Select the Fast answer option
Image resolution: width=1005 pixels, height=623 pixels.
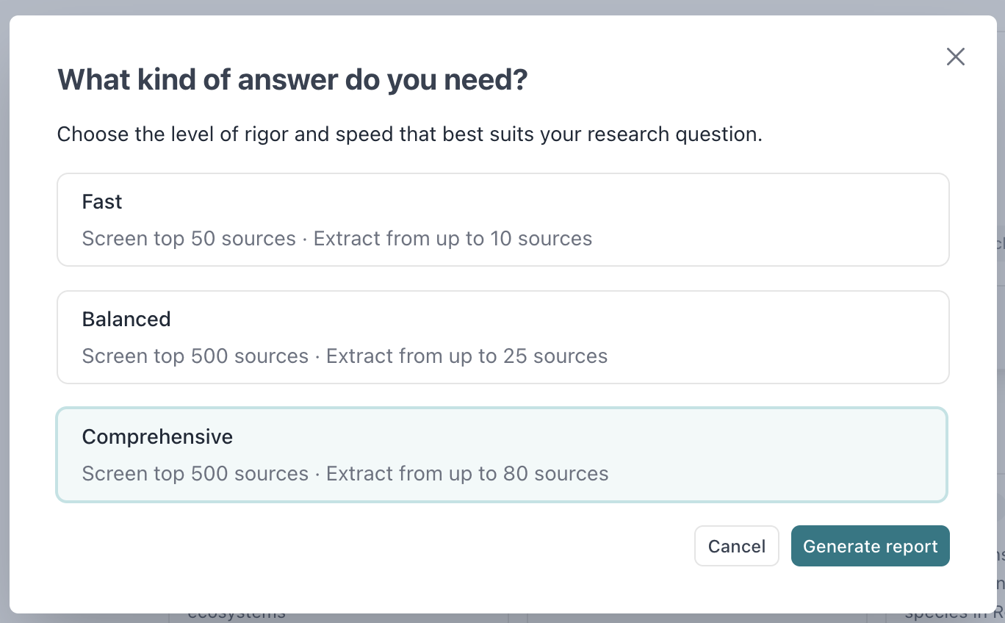click(x=502, y=220)
